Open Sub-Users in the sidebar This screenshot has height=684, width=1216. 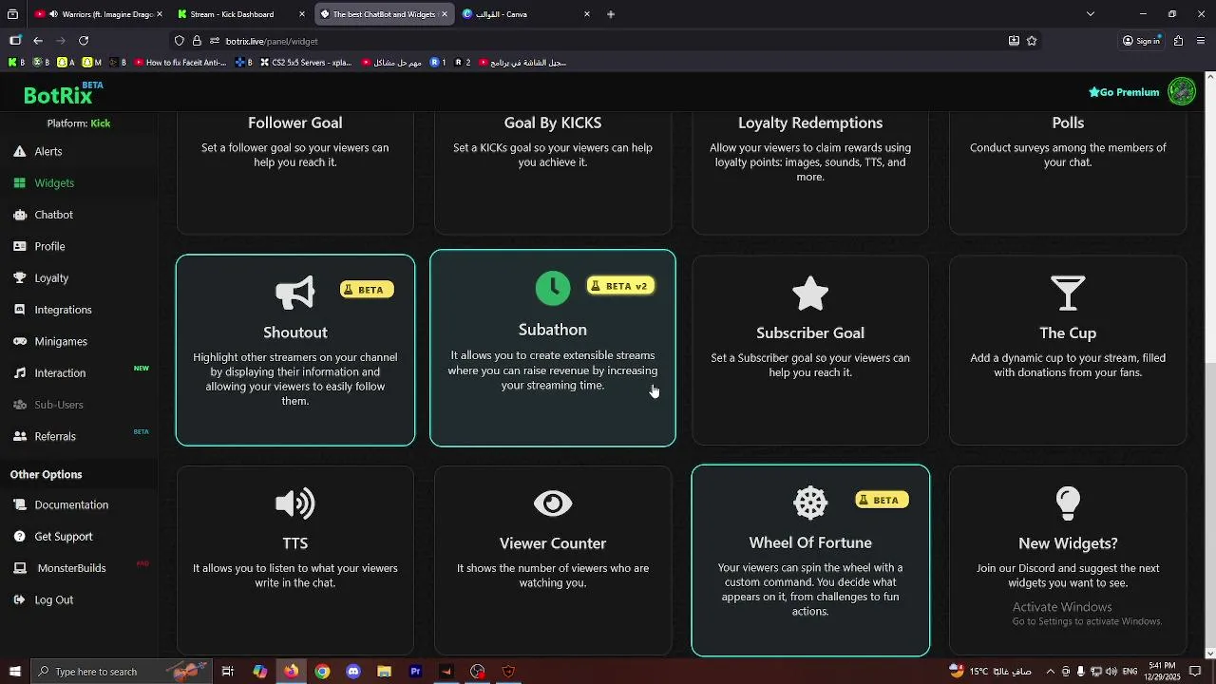[59, 405]
